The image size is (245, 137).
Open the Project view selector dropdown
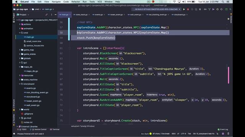tap(23, 14)
